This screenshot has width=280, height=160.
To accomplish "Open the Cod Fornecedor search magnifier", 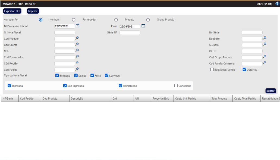I will click(x=77, y=57).
